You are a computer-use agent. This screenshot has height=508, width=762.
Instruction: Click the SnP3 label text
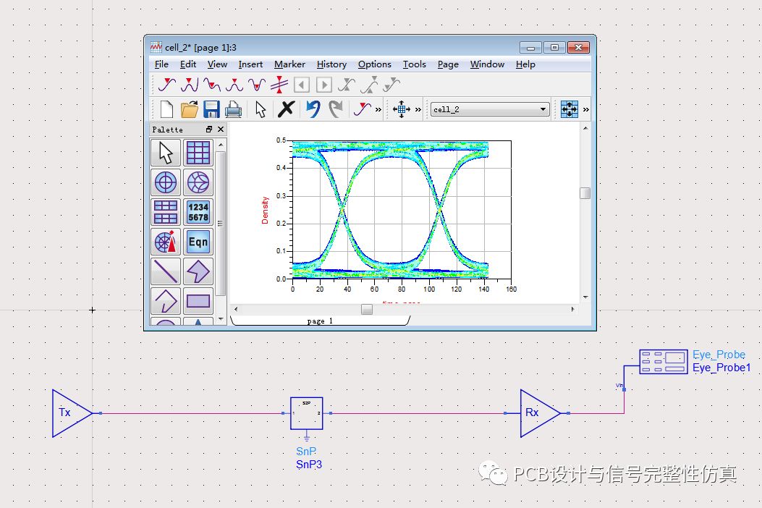click(309, 465)
